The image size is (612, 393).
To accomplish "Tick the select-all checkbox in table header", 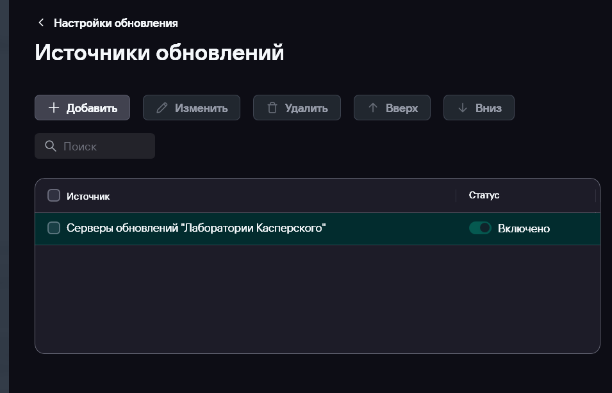I will tap(54, 195).
